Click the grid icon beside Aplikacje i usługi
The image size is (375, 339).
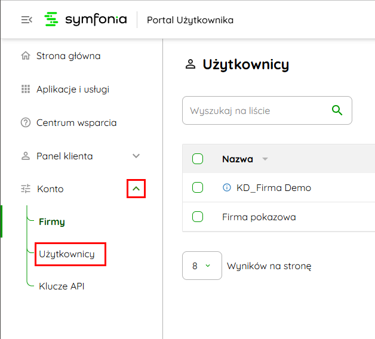coord(26,89)
